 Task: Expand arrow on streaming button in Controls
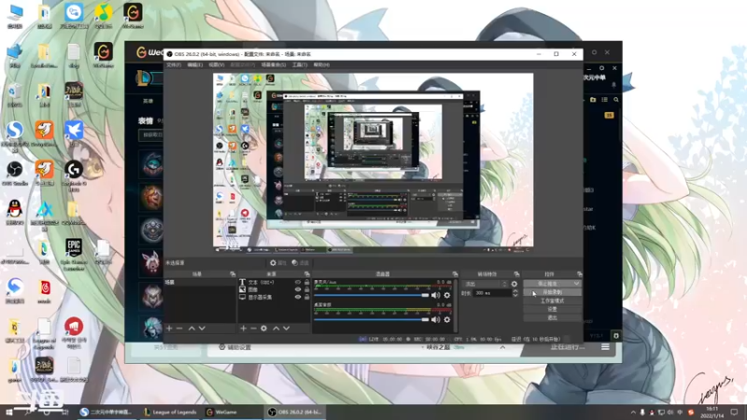tap(576, 284)
